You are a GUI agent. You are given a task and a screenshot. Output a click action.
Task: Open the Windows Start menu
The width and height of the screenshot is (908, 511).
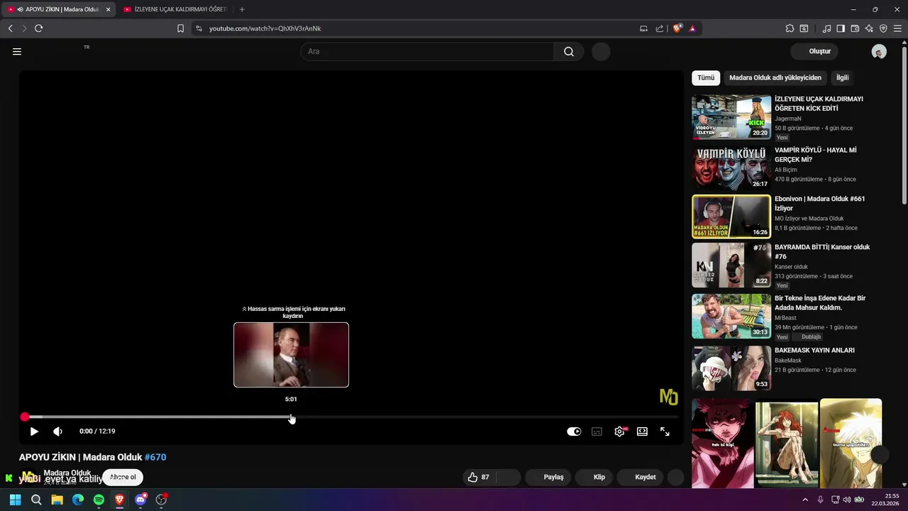15,500
